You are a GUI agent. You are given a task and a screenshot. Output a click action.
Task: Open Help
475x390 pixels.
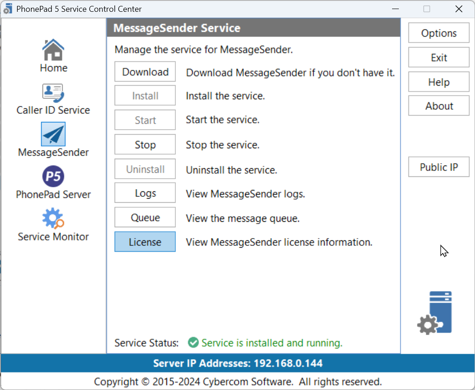coord(439,82)
